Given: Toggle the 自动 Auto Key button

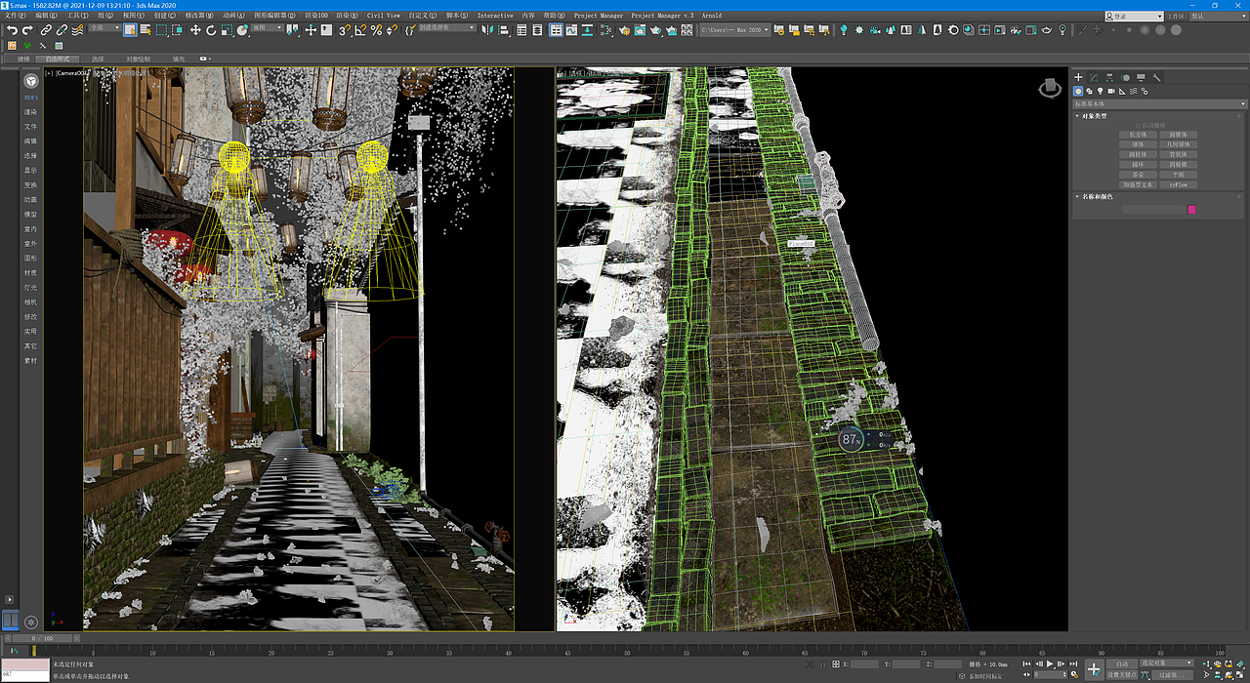Looking at the screenshot, I should pyautogui.click(x=1122, y=663).
